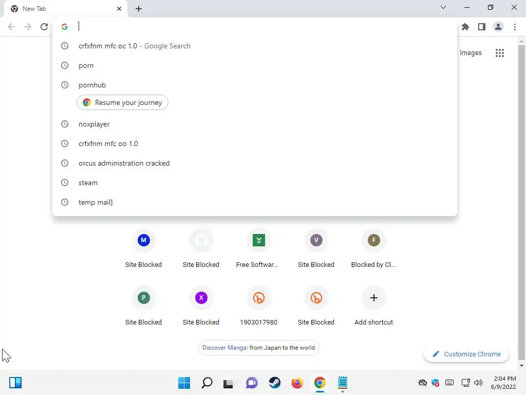Open the clock showing 2:04 PM

[503, 383]
